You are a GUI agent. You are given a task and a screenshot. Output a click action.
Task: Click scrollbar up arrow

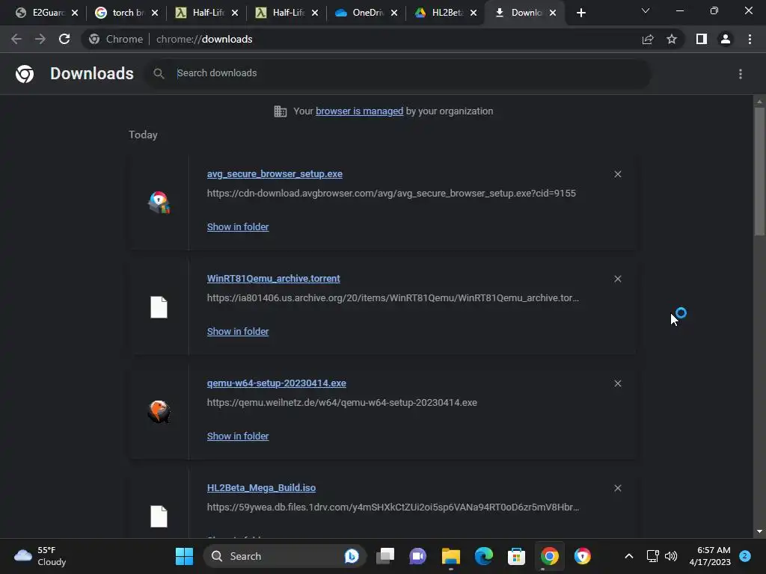tap(759, 102)
